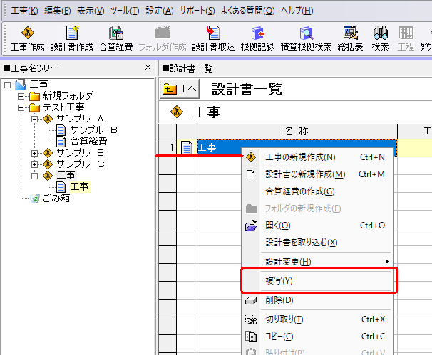
Task: Open the 工事(K) menu
Action: coord(24,11)
